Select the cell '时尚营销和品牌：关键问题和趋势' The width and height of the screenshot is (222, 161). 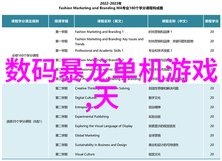pos(171,41)
